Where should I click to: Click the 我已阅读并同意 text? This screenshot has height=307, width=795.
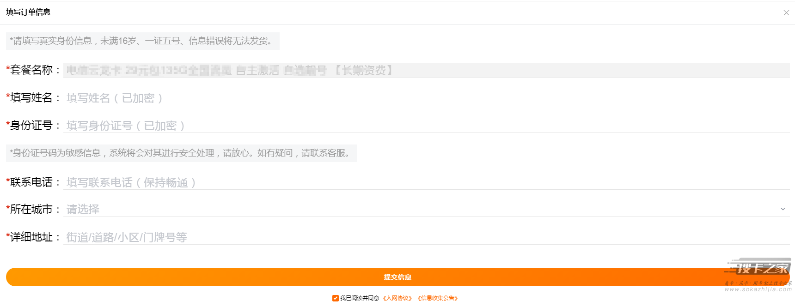click(360, 298)
